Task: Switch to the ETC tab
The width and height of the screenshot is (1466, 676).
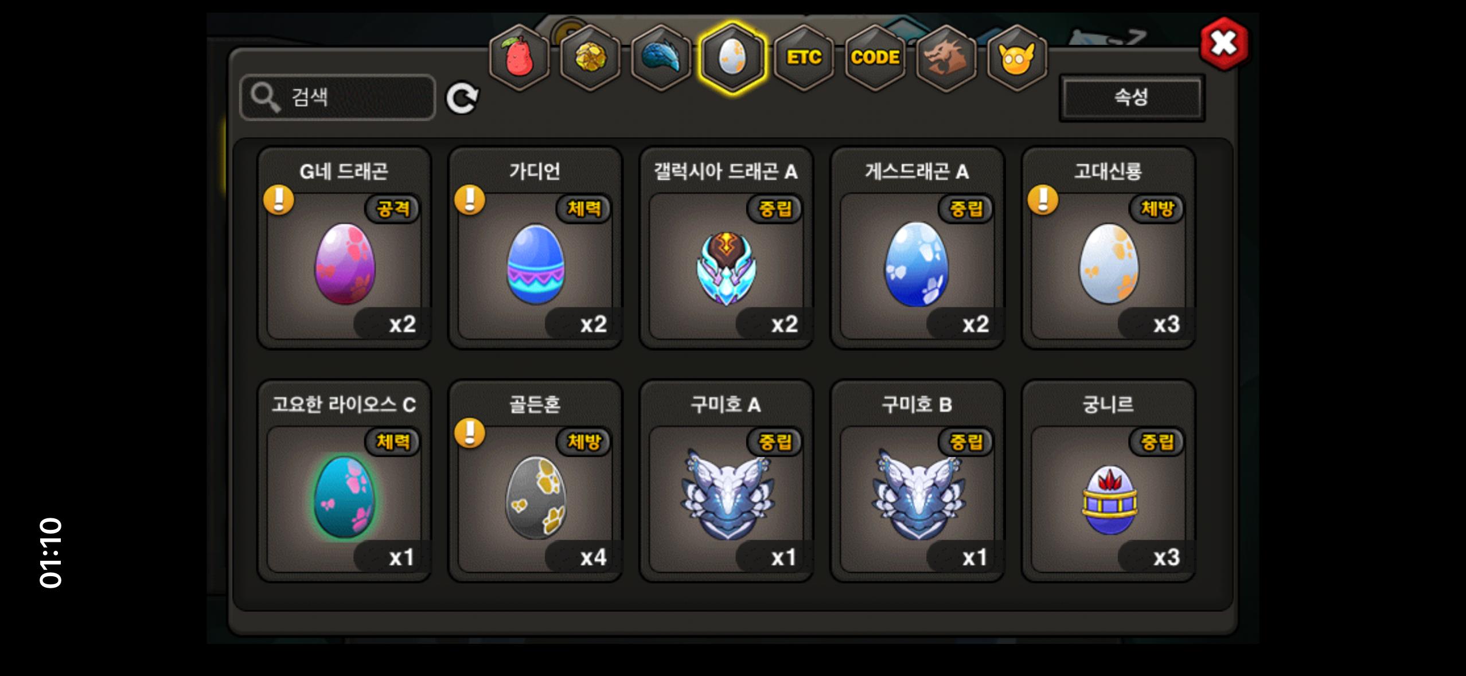Action: pyautogui.click(x=804, y=57)
